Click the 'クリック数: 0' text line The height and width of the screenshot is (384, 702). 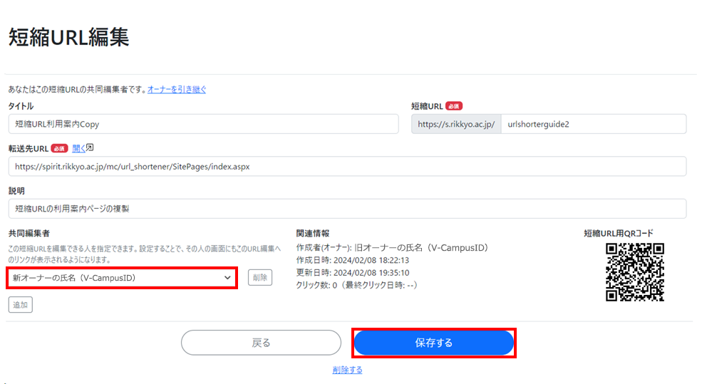tap(357, 286)
